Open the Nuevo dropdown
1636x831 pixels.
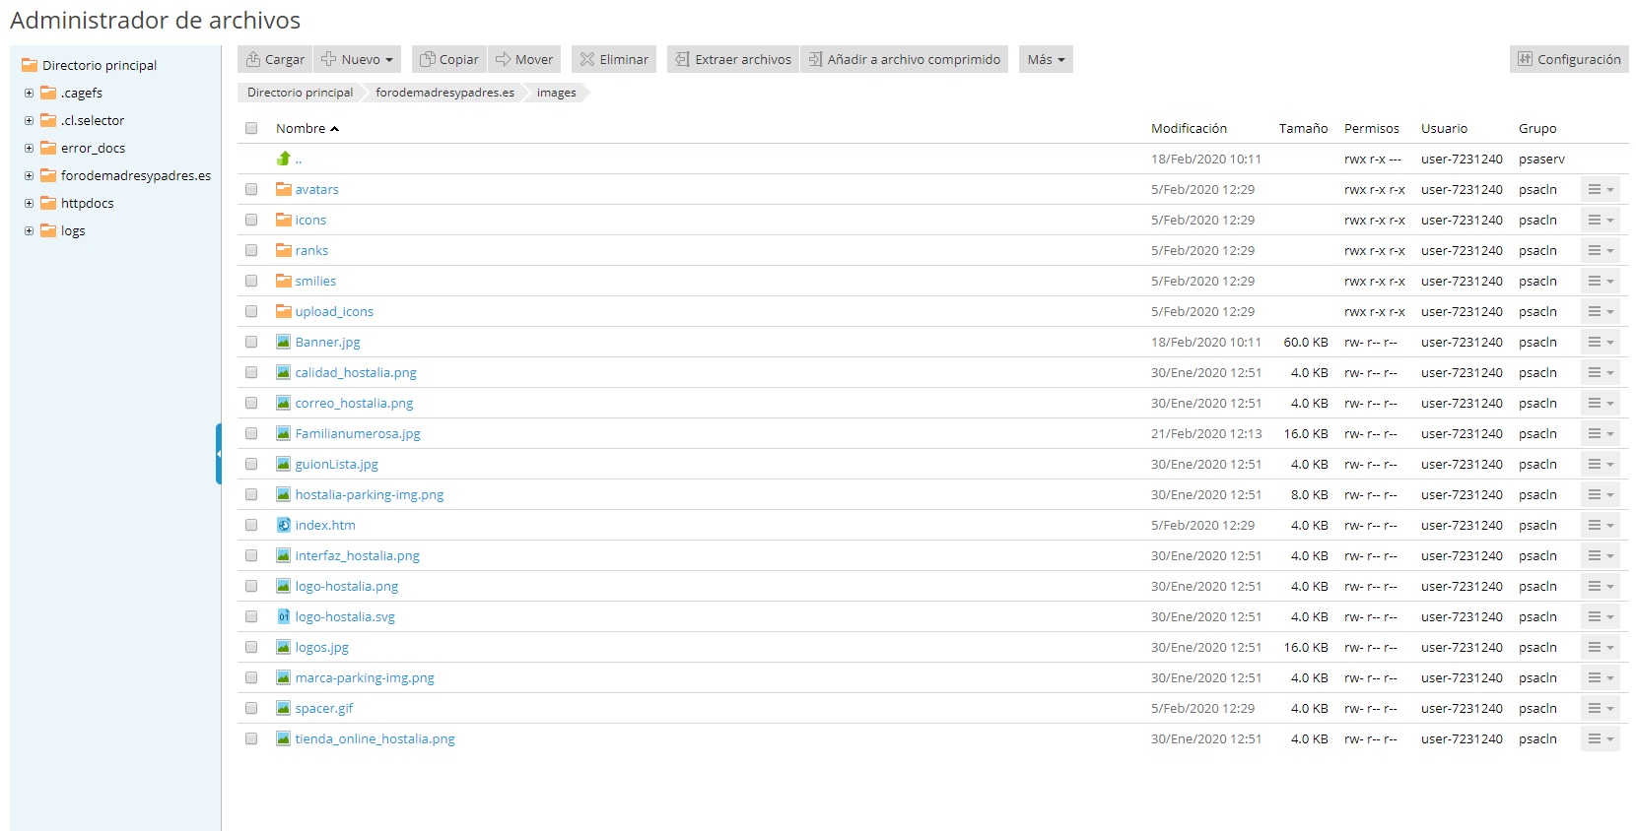click(x=358, y=59)
